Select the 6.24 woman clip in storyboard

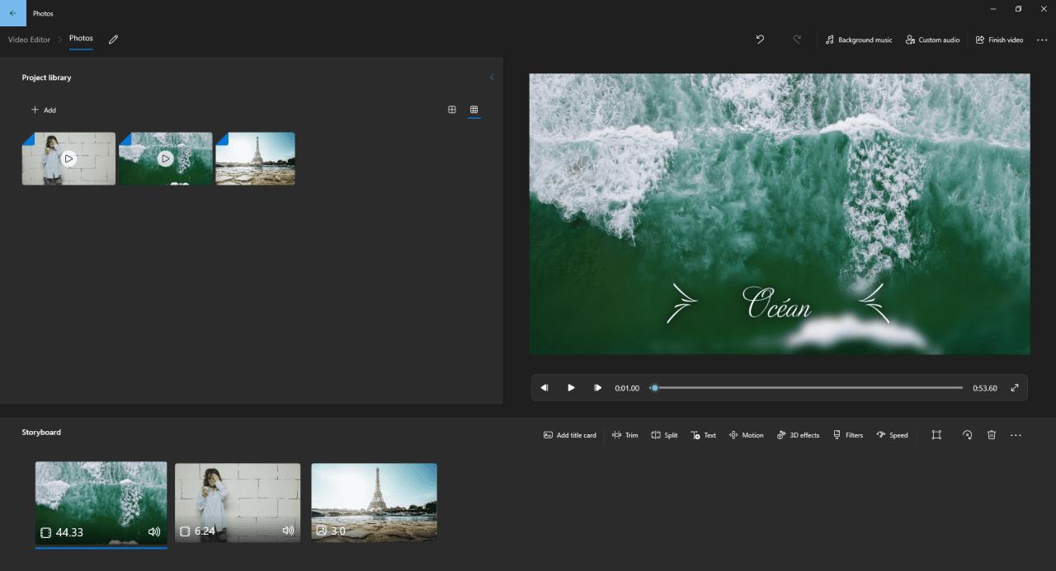[x=238, y=503]
